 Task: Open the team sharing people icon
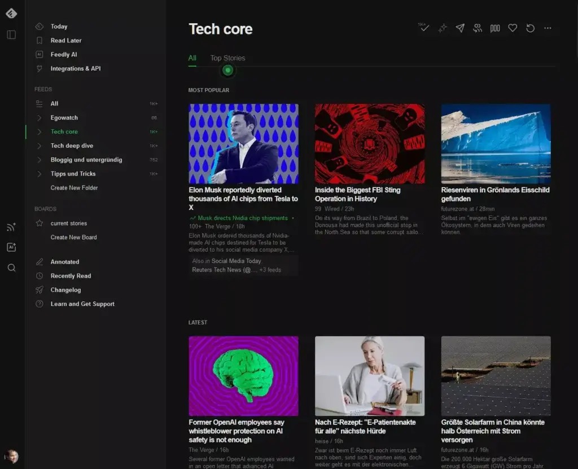(x=478, y=28)
